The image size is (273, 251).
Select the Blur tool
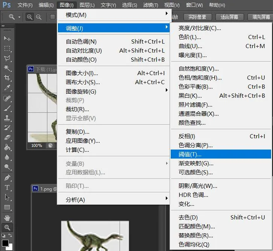tap(7, 157)
